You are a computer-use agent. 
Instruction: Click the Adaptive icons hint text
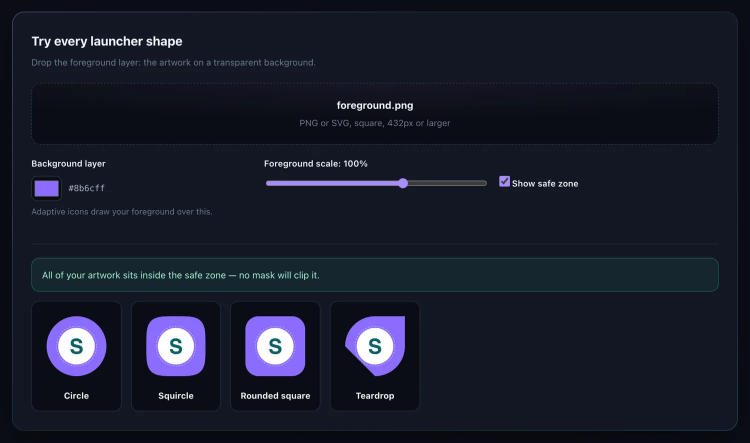click(122, 212)
